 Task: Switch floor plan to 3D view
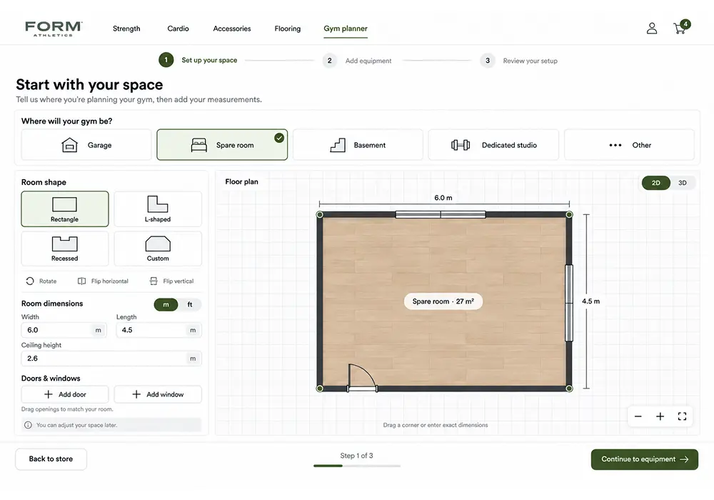click(x=682, y=183)
